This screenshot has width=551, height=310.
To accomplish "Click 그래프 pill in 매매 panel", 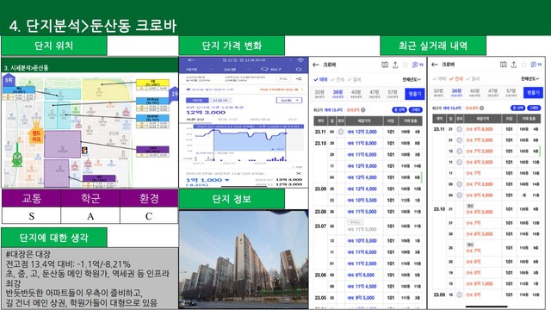I will [415, 110].
